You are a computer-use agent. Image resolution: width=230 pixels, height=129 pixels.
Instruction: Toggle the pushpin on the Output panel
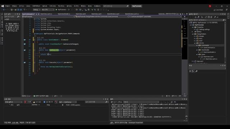(x=184, y=99)
